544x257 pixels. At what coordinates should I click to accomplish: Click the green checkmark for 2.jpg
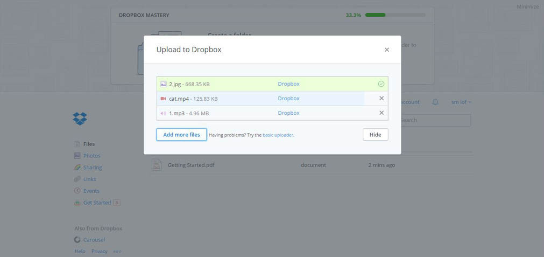[x=381, y=84]
